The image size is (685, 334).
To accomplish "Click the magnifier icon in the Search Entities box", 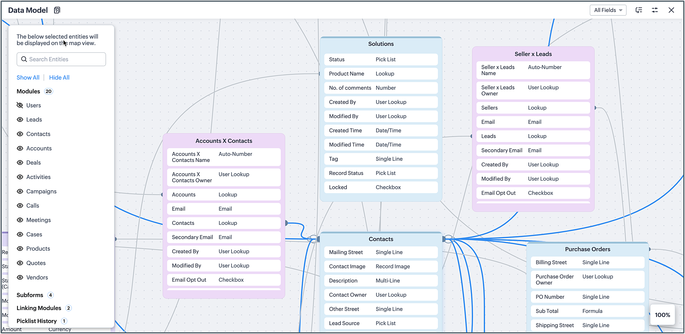I will [x=24, y=59].
